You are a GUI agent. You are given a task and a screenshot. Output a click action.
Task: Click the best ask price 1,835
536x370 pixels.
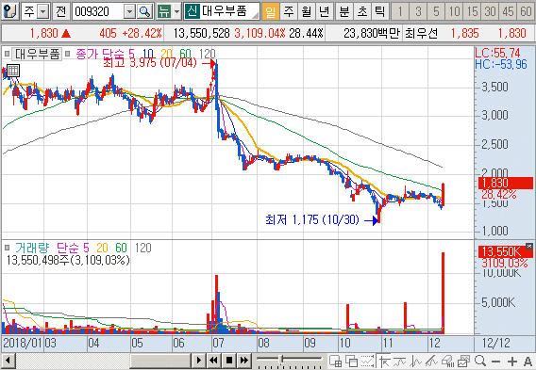pos(464,33)
